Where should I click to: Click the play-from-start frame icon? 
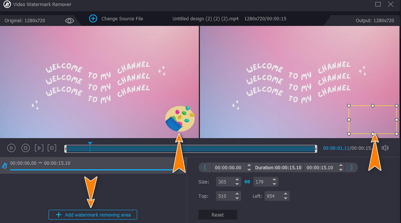pos(39,148)
